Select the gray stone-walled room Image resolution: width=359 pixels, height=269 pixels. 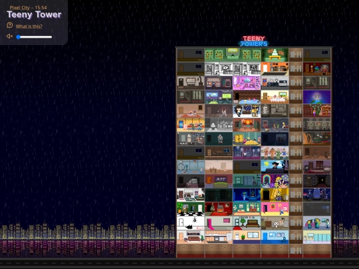tap(275, 111)
